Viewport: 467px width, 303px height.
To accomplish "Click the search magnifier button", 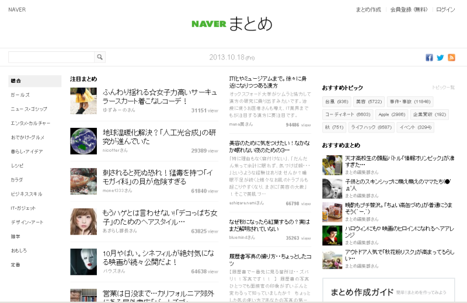I will pos(100,57).
